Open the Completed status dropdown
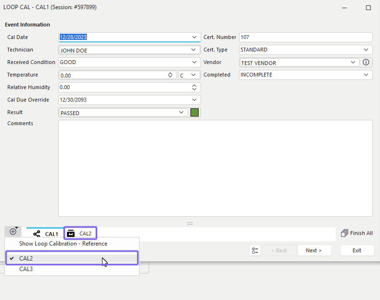The height and width of the screenshot is (300, 380). [x=367, y=75]
